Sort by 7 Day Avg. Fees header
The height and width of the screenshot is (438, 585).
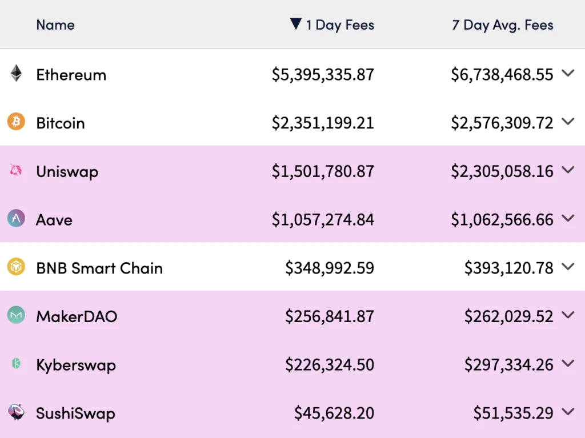click(502, 25)
